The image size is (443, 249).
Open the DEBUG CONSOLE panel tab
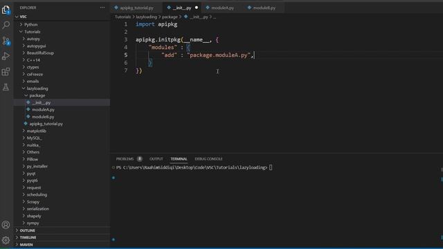tap(208, 159)
